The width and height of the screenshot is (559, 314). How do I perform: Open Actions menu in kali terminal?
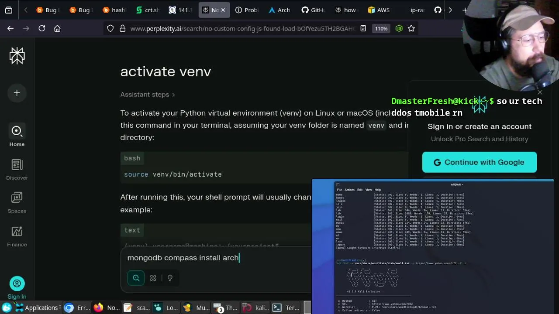click(349, 190)
